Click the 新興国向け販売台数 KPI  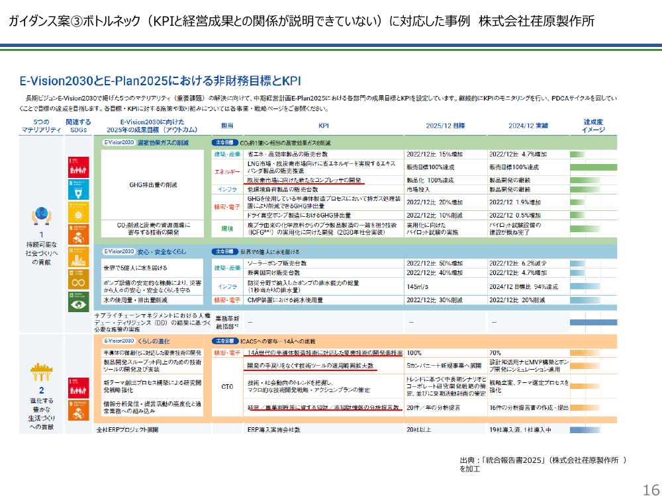point(273,273)
